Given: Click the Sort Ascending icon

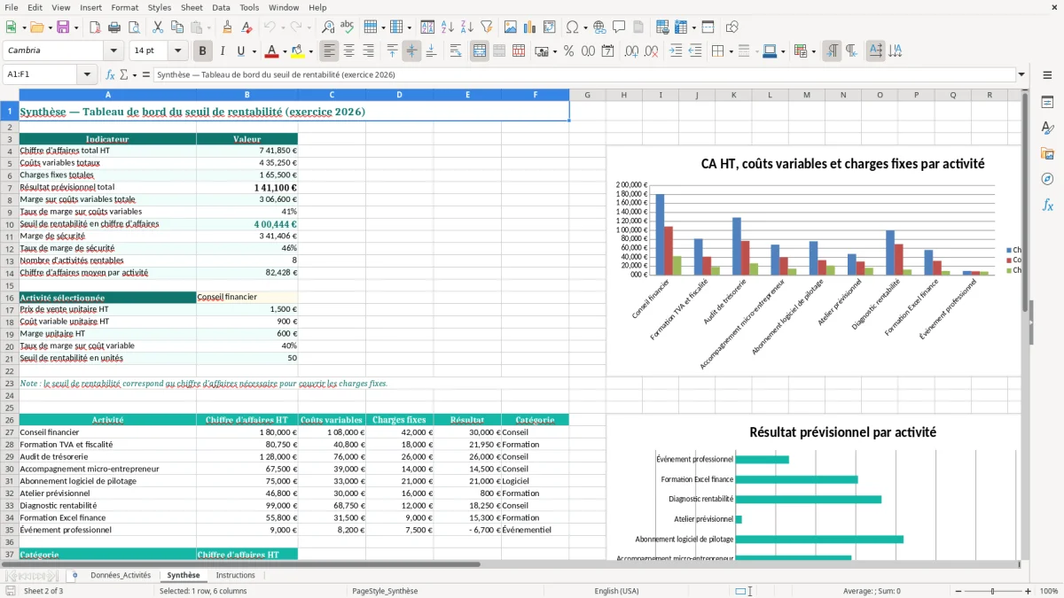Looking at the screenshot, I should point(448,27).
